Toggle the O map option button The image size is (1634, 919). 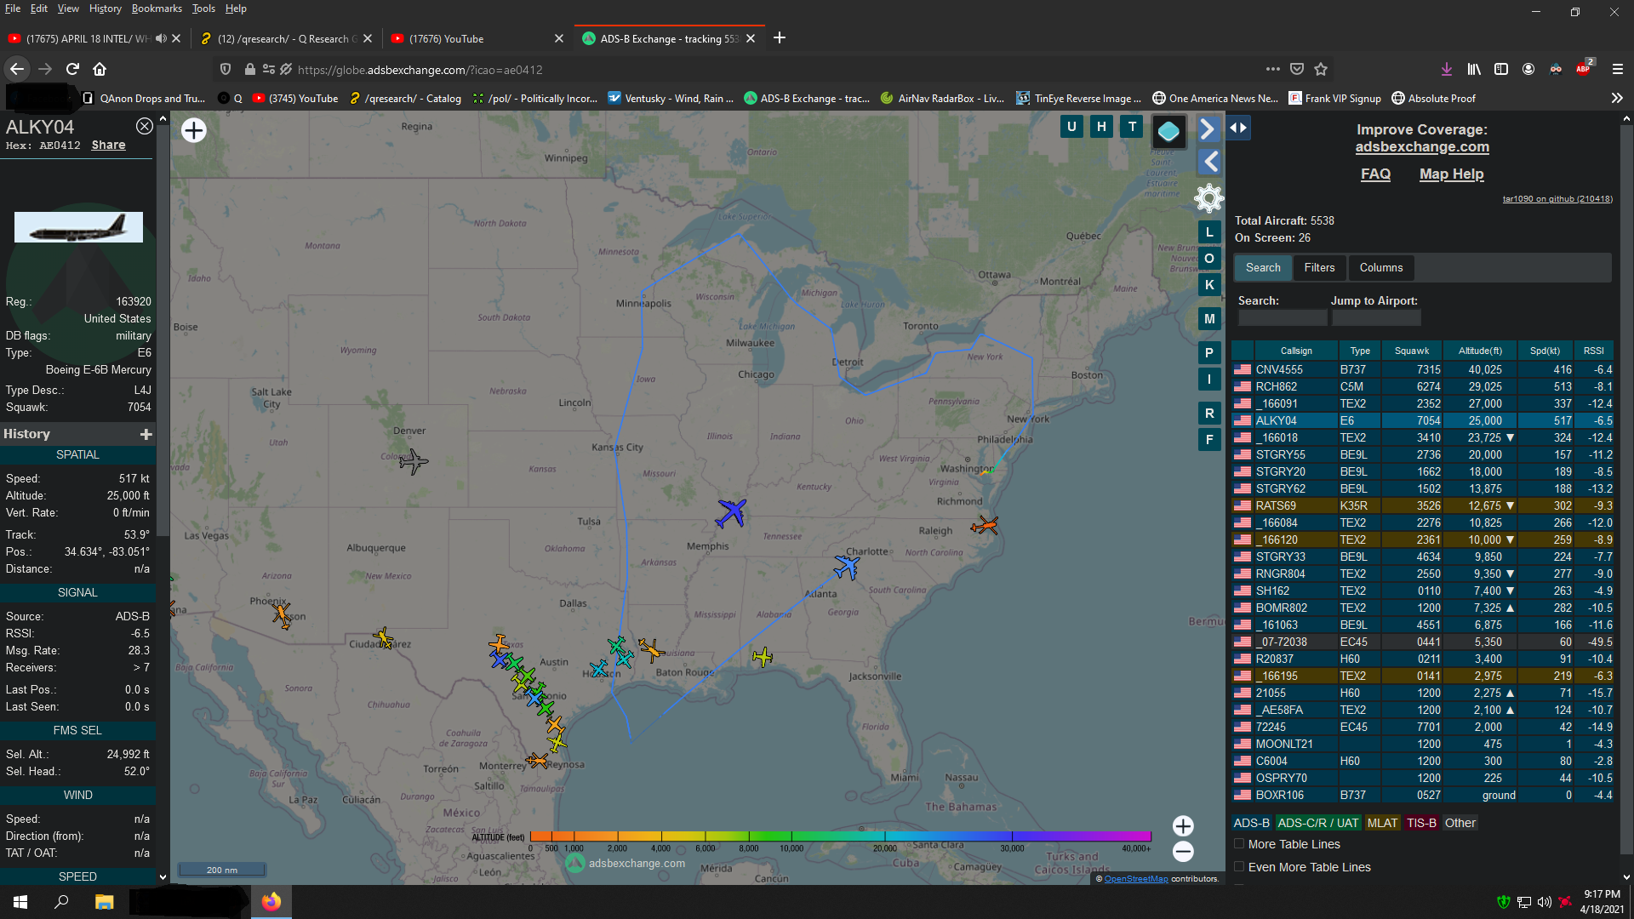point(1209,259)
